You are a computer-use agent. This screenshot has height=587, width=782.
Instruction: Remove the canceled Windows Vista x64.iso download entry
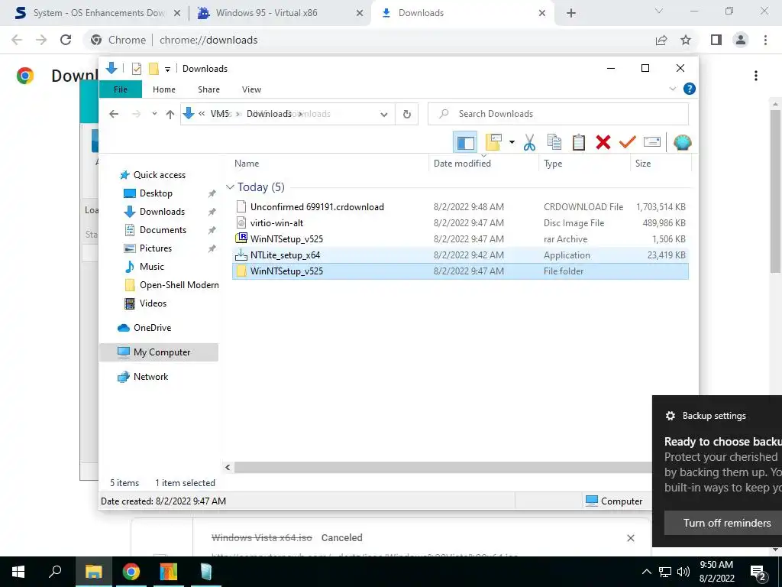[x=630, y=538]
